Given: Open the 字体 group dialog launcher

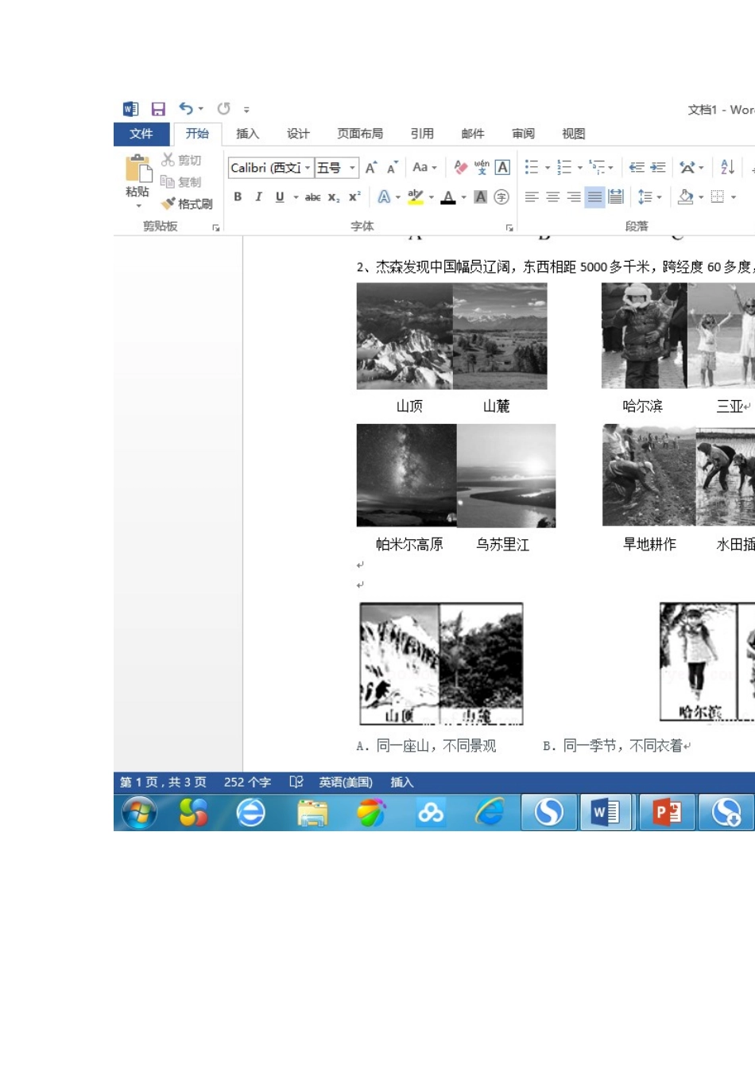Looking at the screenshot, I should click(x=509, y=227).
